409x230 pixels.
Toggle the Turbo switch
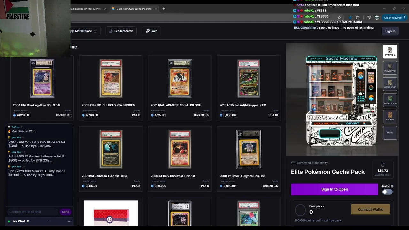(387, 192)
